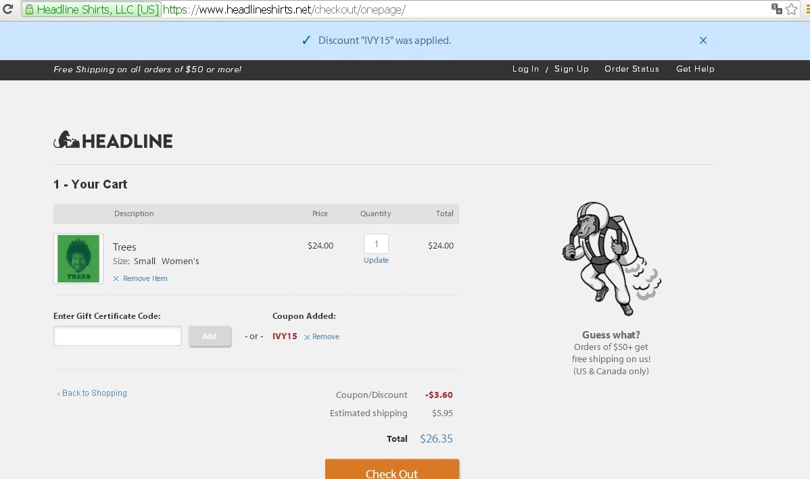The height and width of the screenshot is (479, 810).
Task: Open the Trees shirt product thumbnail
Action: click(x=78, y=259)
